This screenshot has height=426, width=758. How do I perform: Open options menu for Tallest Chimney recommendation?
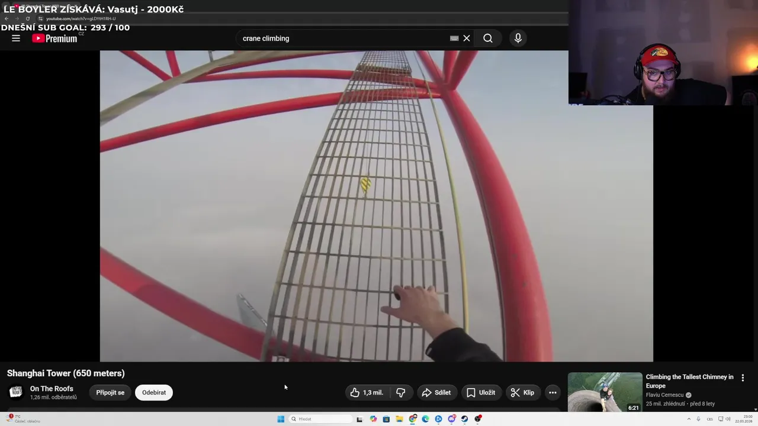743,377
